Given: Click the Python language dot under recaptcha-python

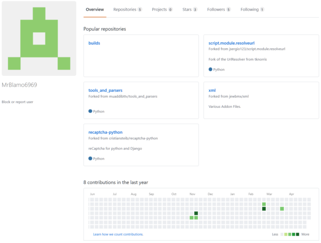Looking at the screenshot, I should point(90,158).
